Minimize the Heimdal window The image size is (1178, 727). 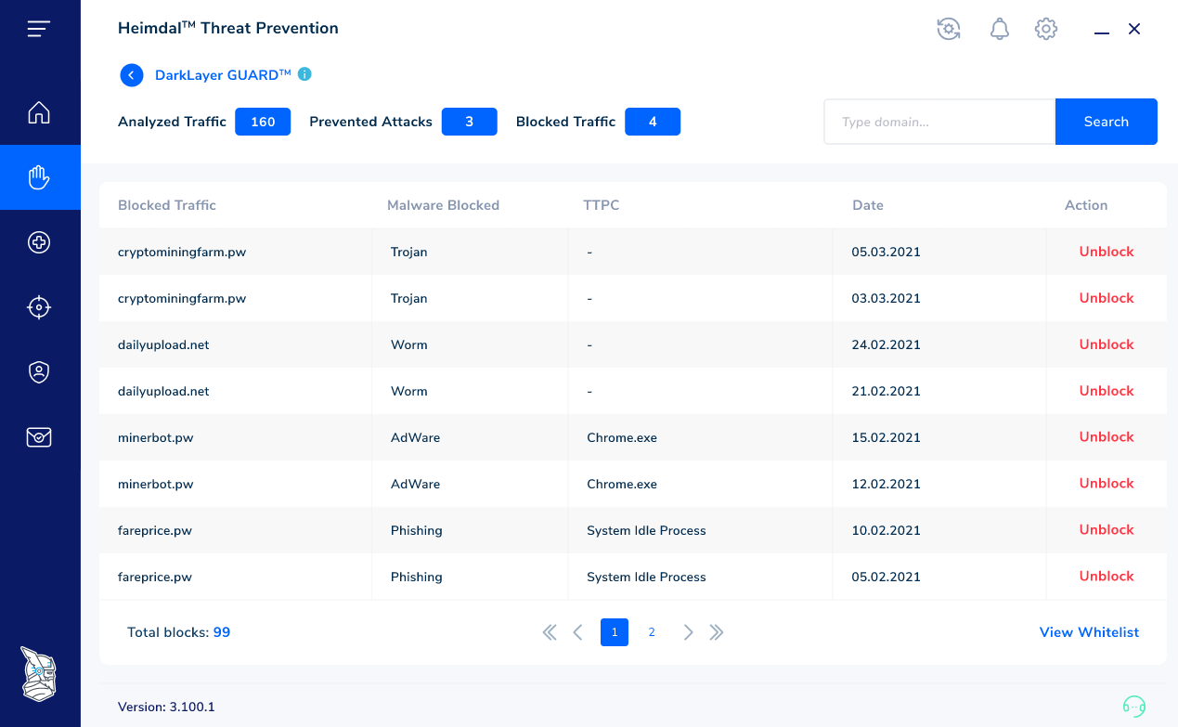(1102, 32)
